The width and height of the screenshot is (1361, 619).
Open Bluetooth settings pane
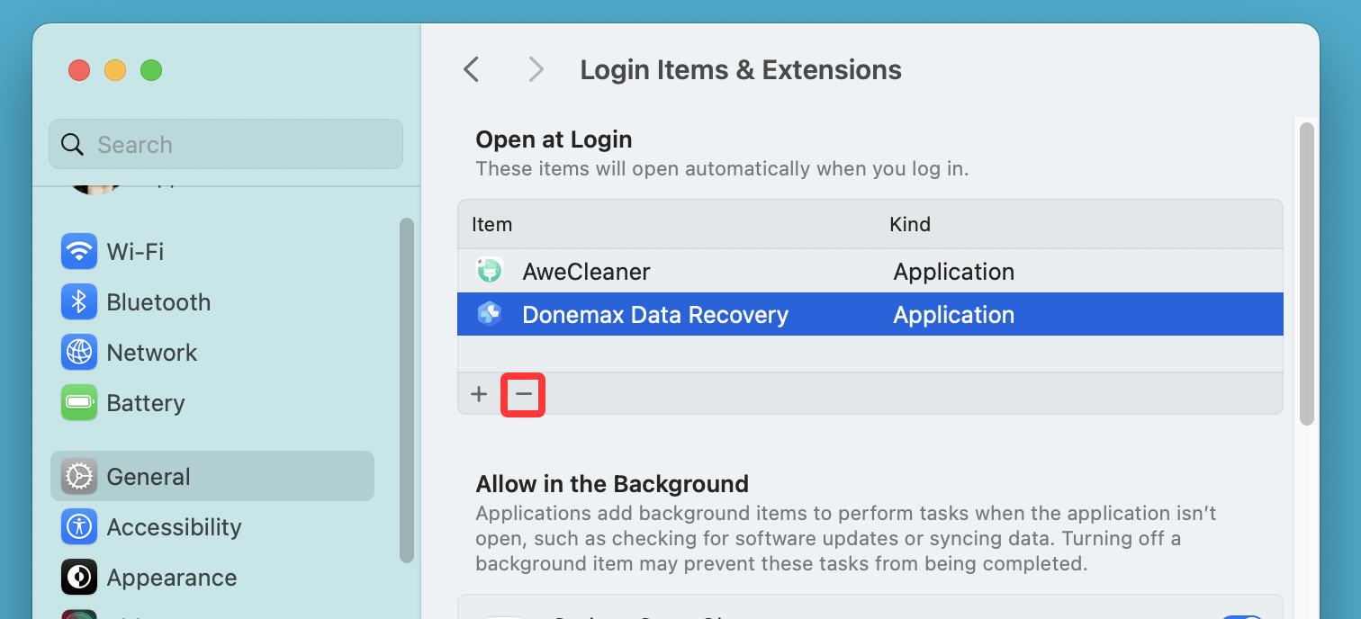(x=158, y=302)
